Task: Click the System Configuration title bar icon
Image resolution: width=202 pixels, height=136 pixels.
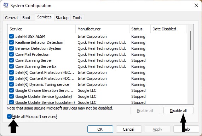Action: 6,5
